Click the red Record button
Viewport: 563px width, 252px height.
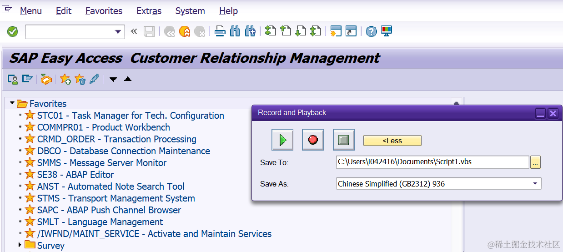click(x=313, y=140)
